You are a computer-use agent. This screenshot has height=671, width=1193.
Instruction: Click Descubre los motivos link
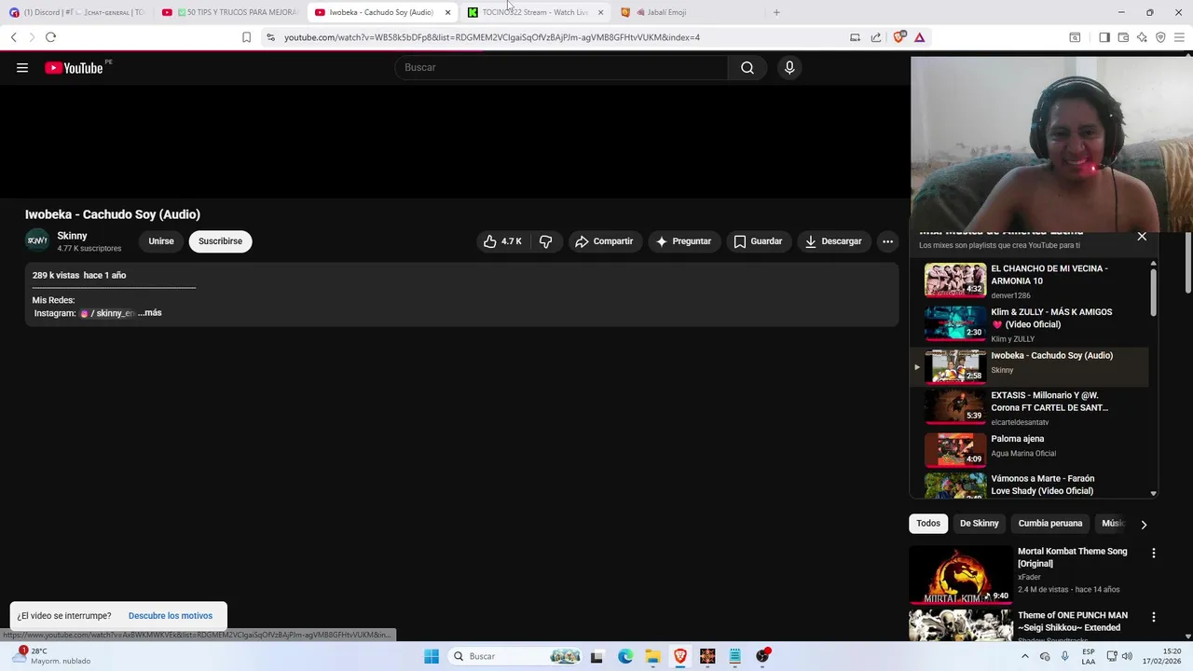coord(171,616)
